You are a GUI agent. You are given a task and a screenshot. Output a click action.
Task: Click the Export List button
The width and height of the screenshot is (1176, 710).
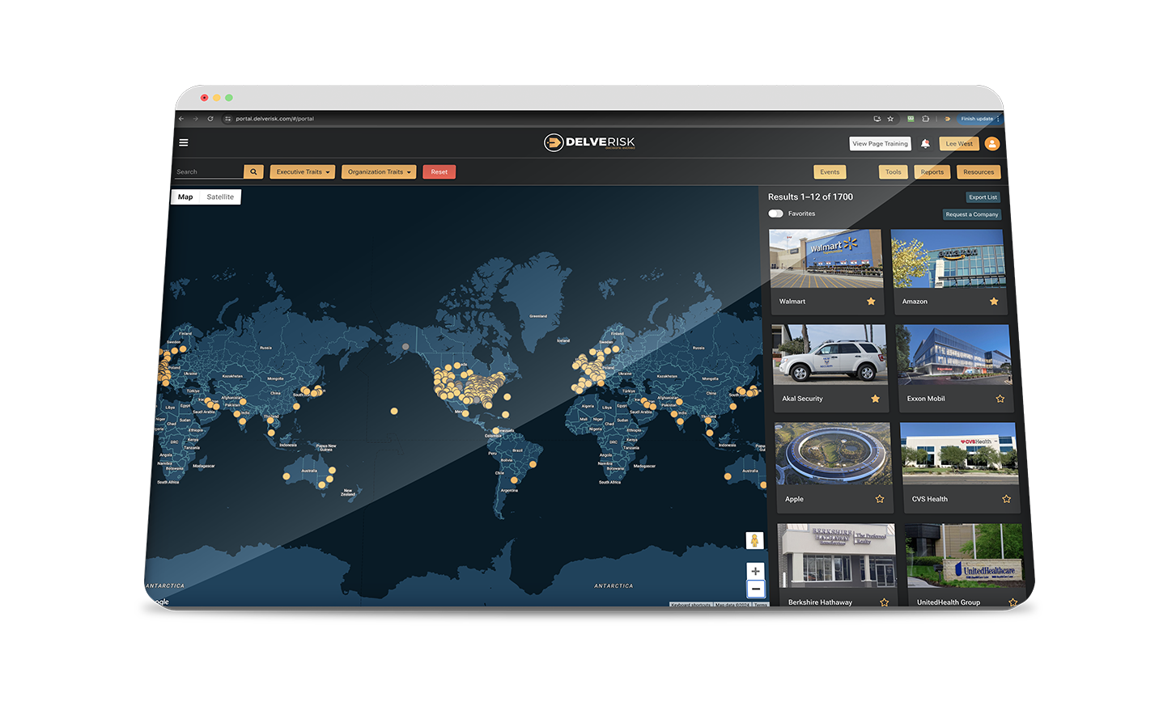pyautogui.click(x=982, y=197)
